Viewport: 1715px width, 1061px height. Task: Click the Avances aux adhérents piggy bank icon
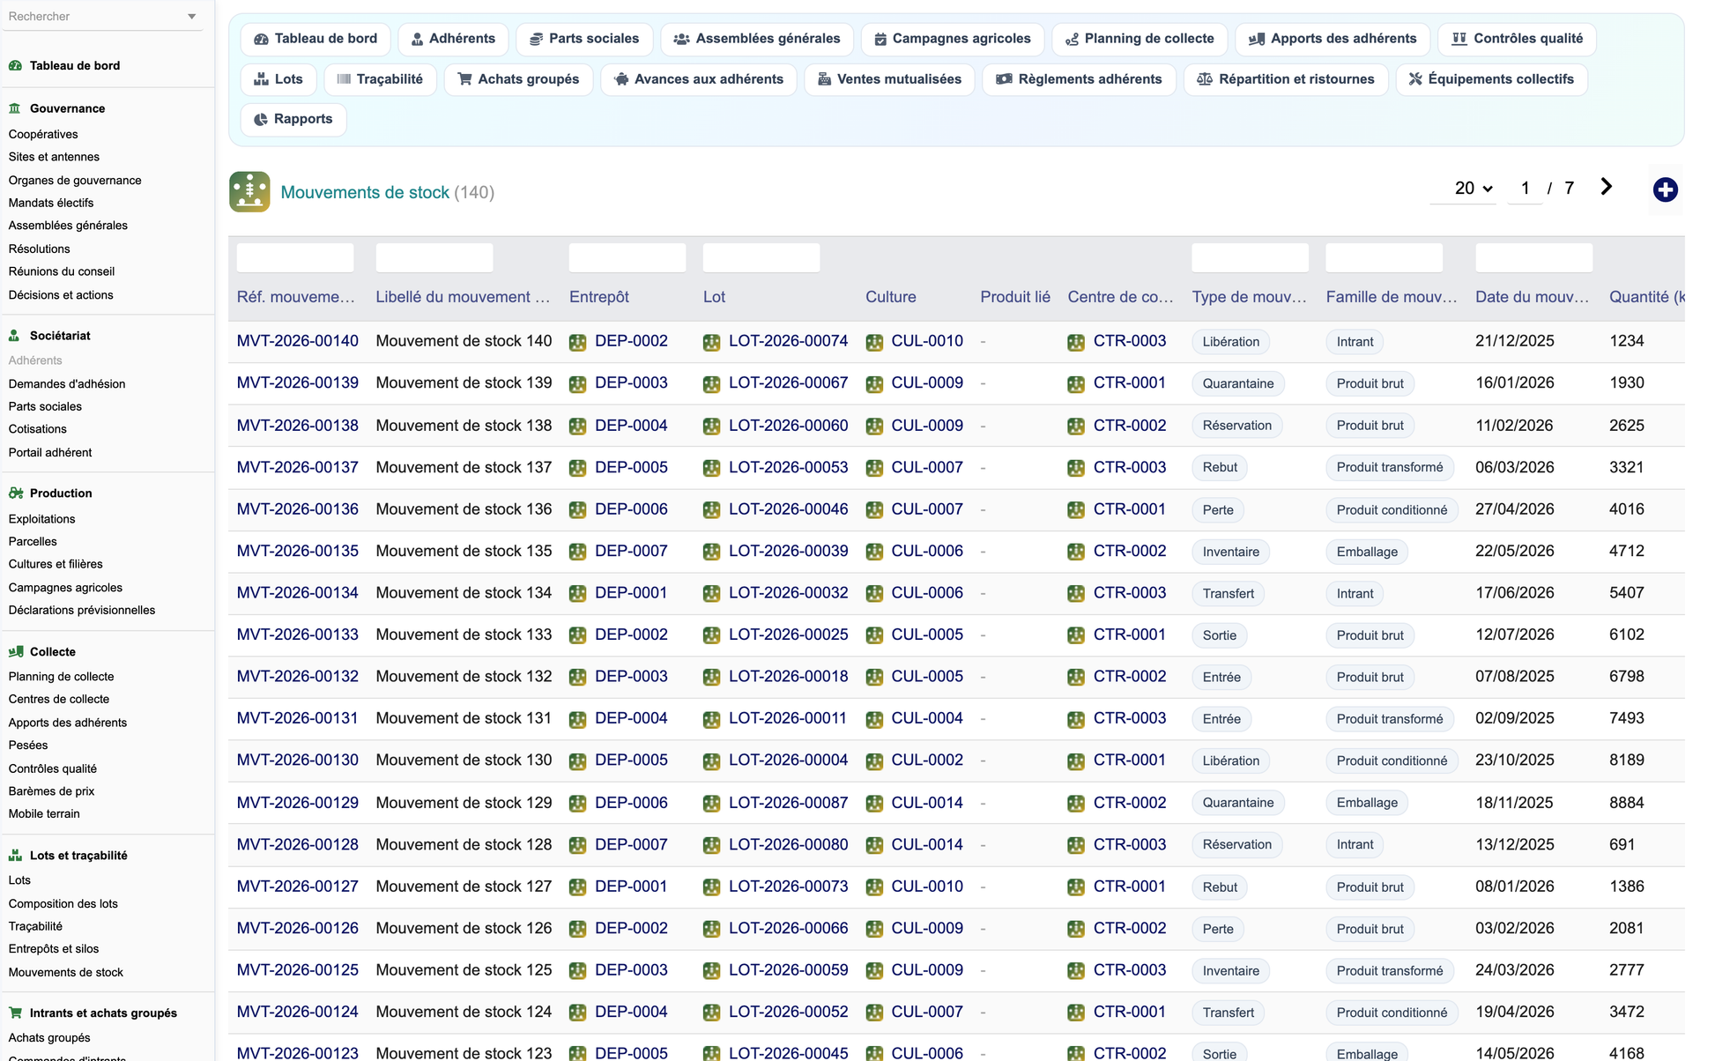point(621,79)
